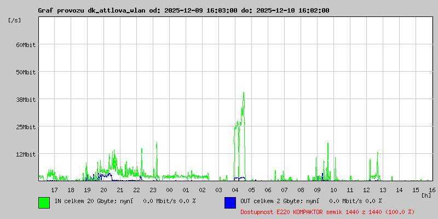Click hour label '10' on time axis

point(334,190)
